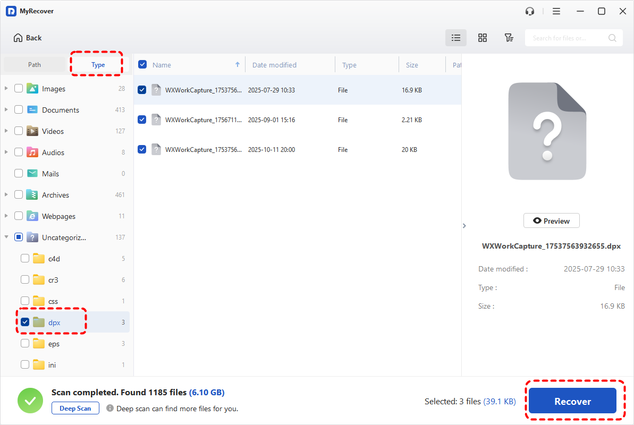Click the Videos category icon
This screenshot has height=425, width=634.
(32, 131)
